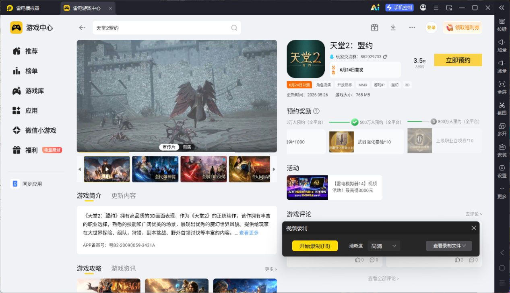
Task: Click the 500万人预约 green progress marker
Action: point(355,122)
